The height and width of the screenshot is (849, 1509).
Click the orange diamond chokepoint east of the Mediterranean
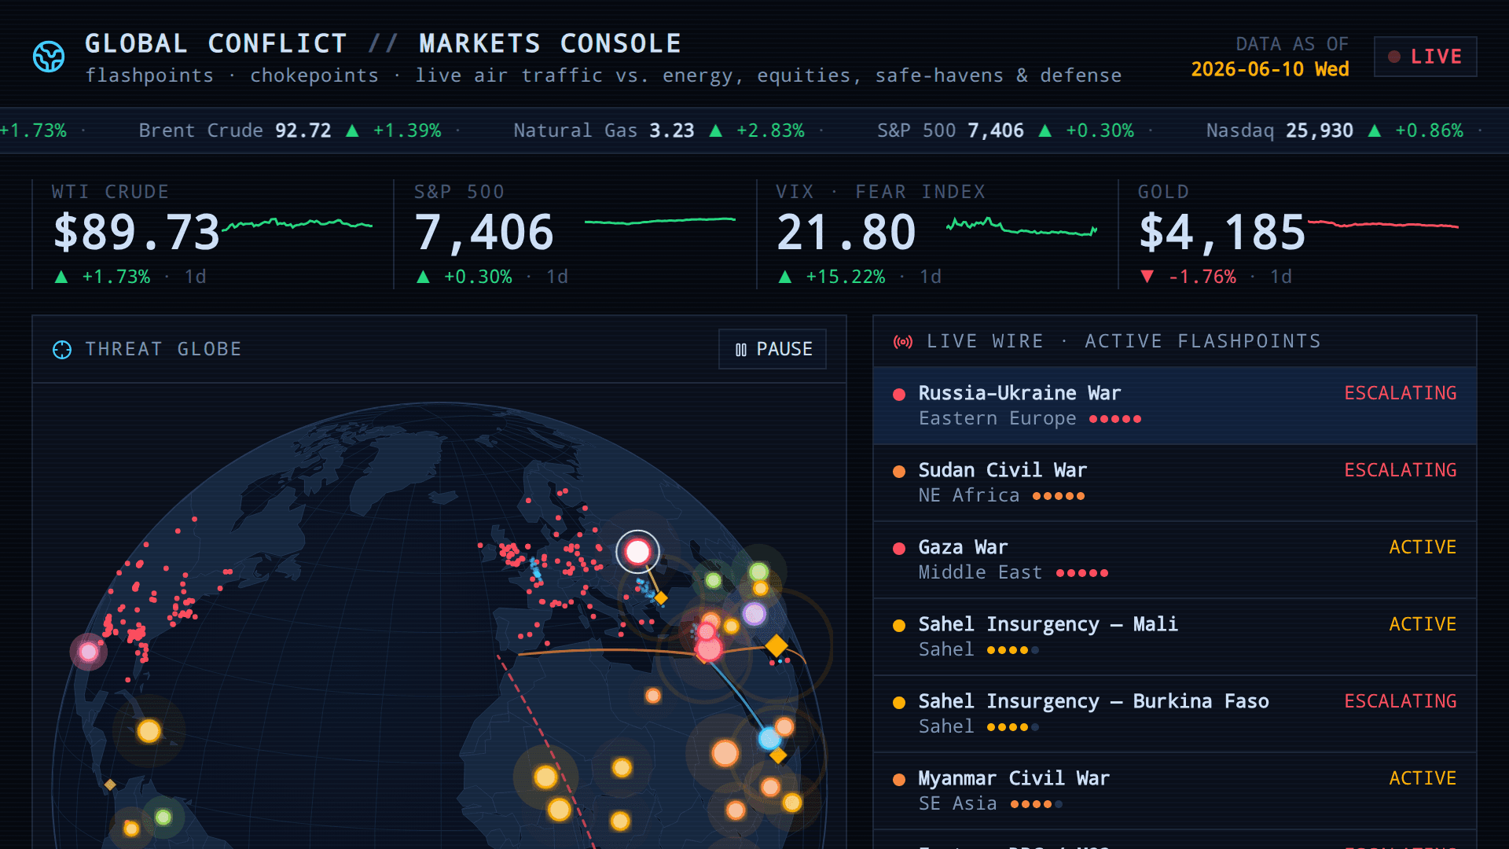click(777, 645)
